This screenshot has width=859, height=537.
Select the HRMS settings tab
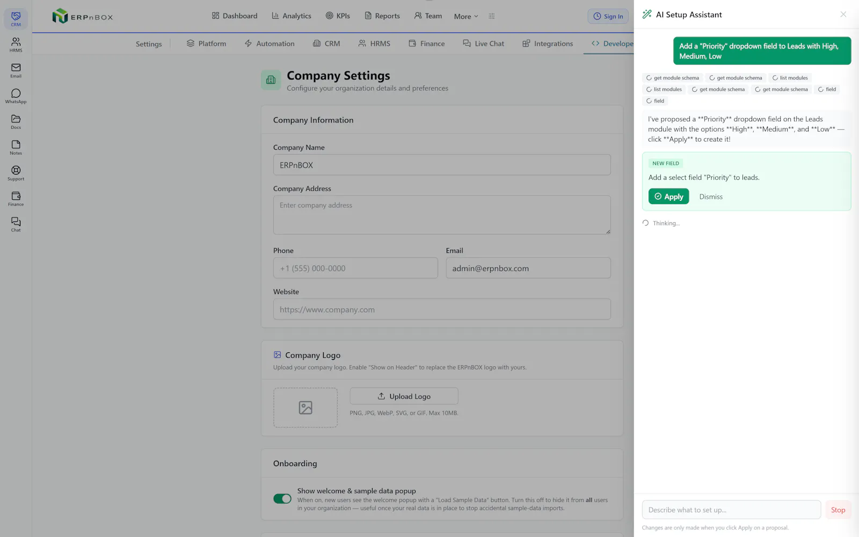pos(374,43)
